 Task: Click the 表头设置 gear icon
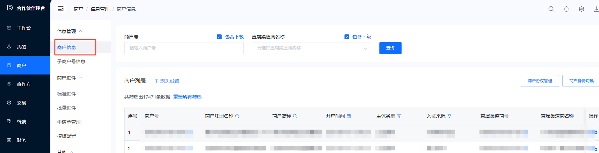(156, 81)
